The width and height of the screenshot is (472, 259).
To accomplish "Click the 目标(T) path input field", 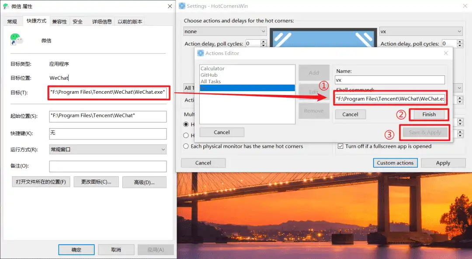I will [x=108, y=92].
